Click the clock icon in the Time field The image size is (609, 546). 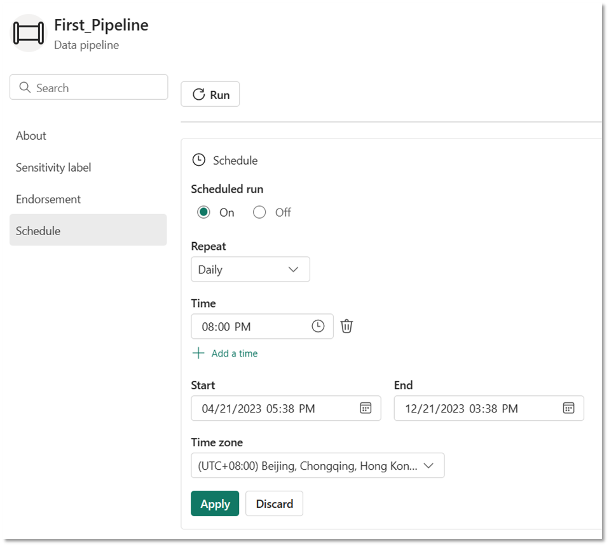tap(318, 326)
